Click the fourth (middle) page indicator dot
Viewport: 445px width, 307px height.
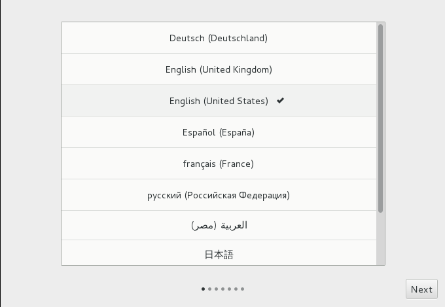coord(223,289)
